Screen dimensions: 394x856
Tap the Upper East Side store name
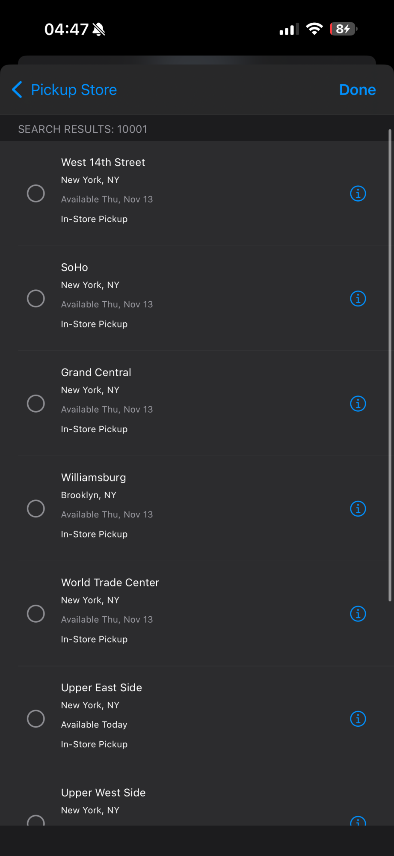[101, 687]
